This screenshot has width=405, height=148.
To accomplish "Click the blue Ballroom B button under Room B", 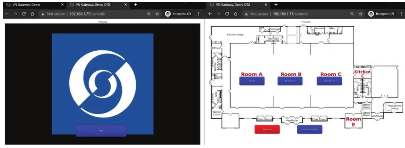I will click(x=290, y=81).
